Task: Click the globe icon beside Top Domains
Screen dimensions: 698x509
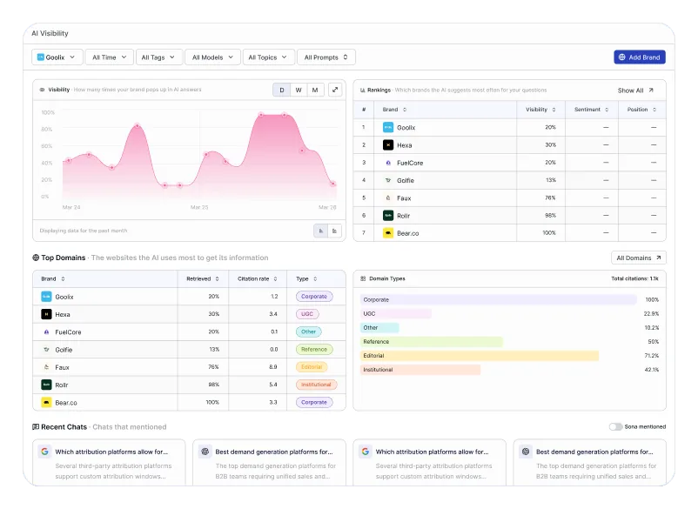Action: point(36,258)
